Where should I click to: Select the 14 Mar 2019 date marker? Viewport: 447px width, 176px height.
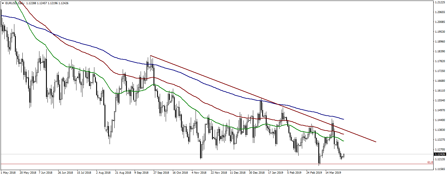coord(333,172)
